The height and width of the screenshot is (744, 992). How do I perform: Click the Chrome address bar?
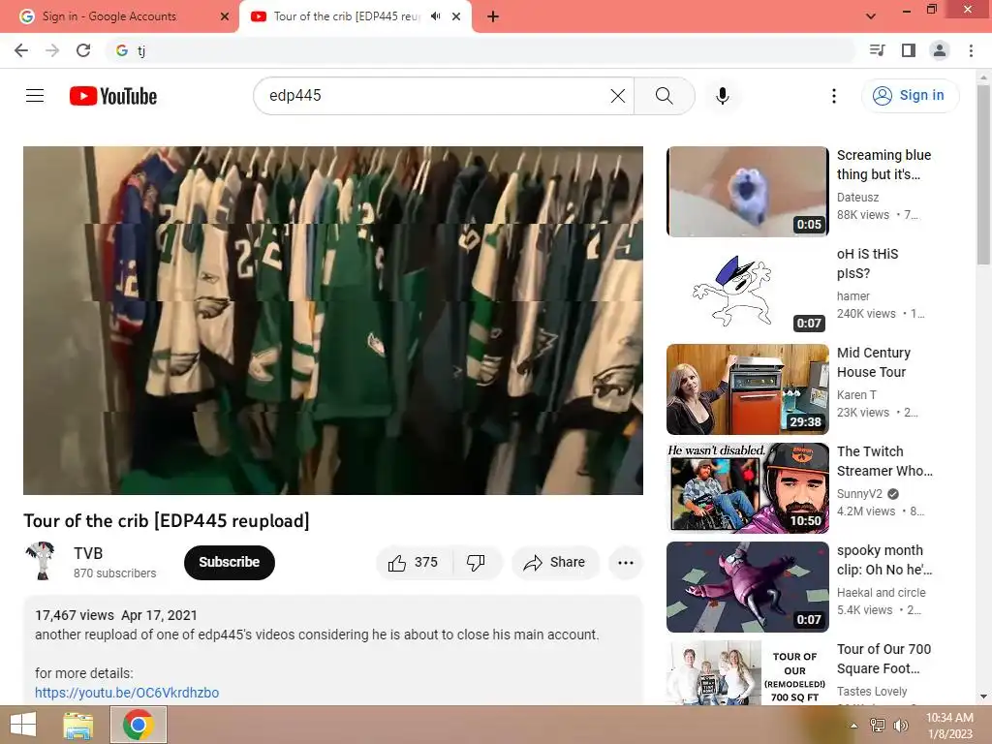tap(480, 50)
